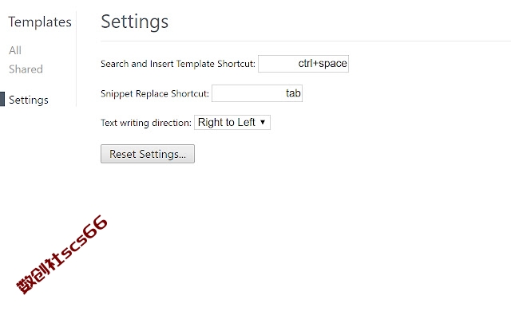
Task: Click the sidebar's vertical separator line
Action: click(x=77, y=58)
